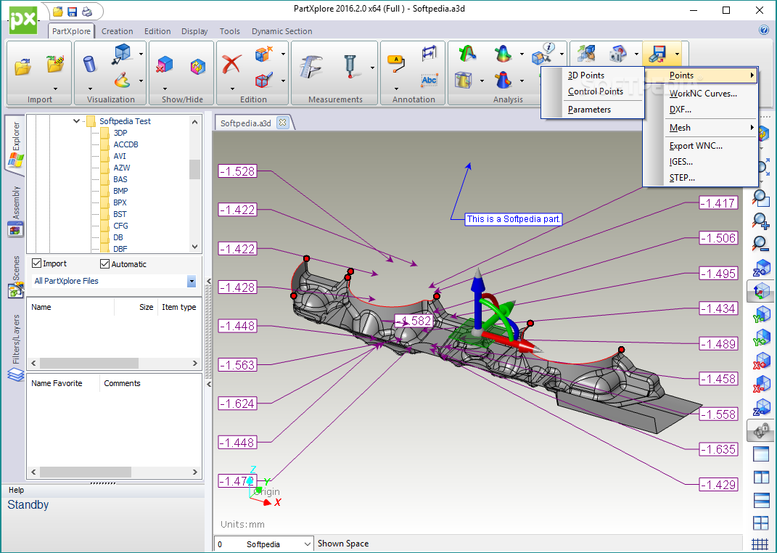Screen dimensions: 777x553
Task: Click the magenta cube swap Show/Hide icon
Action: tap(198, 66)
